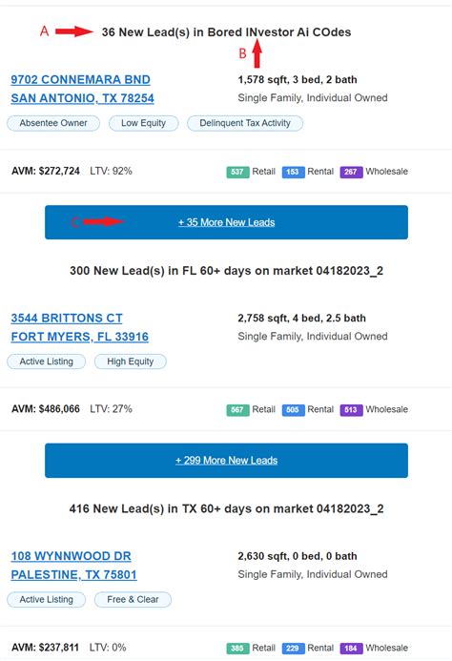Image resolution: width=452 pixels, height=661 pixels.
Task: Click the 513 Wholesale score badge
Action: tap(351, 410)
